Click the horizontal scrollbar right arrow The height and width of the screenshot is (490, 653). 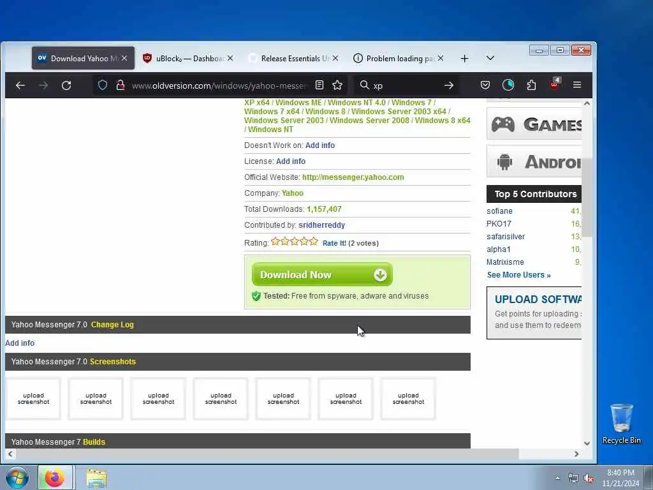coord(576,454)
